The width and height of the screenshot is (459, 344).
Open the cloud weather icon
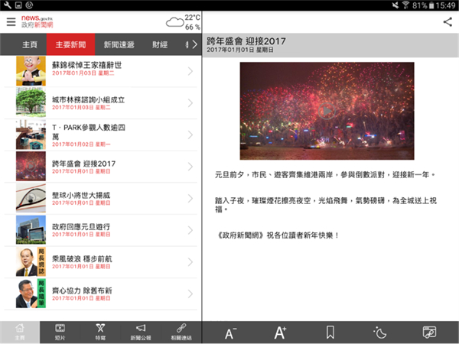[174, 22]
